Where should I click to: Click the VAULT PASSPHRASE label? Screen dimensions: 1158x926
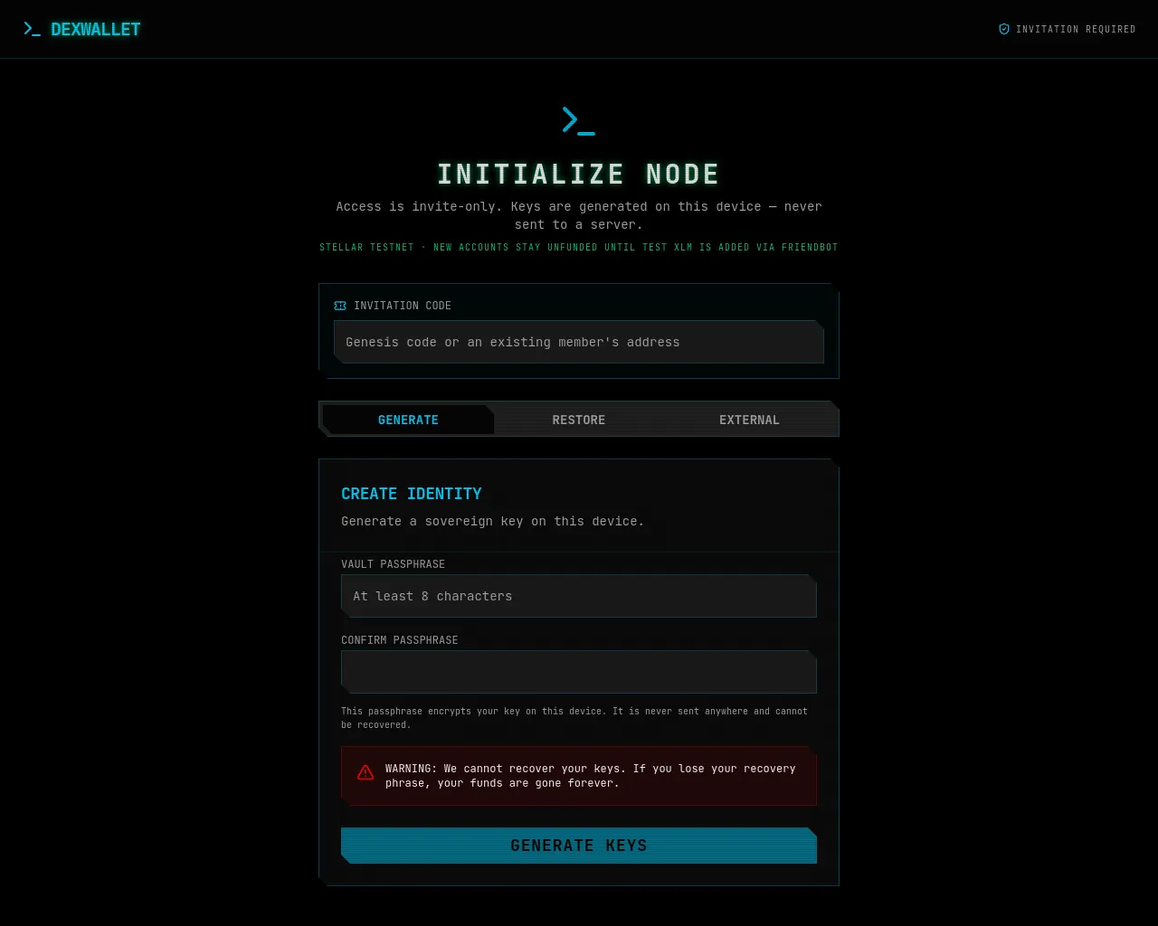393,564
